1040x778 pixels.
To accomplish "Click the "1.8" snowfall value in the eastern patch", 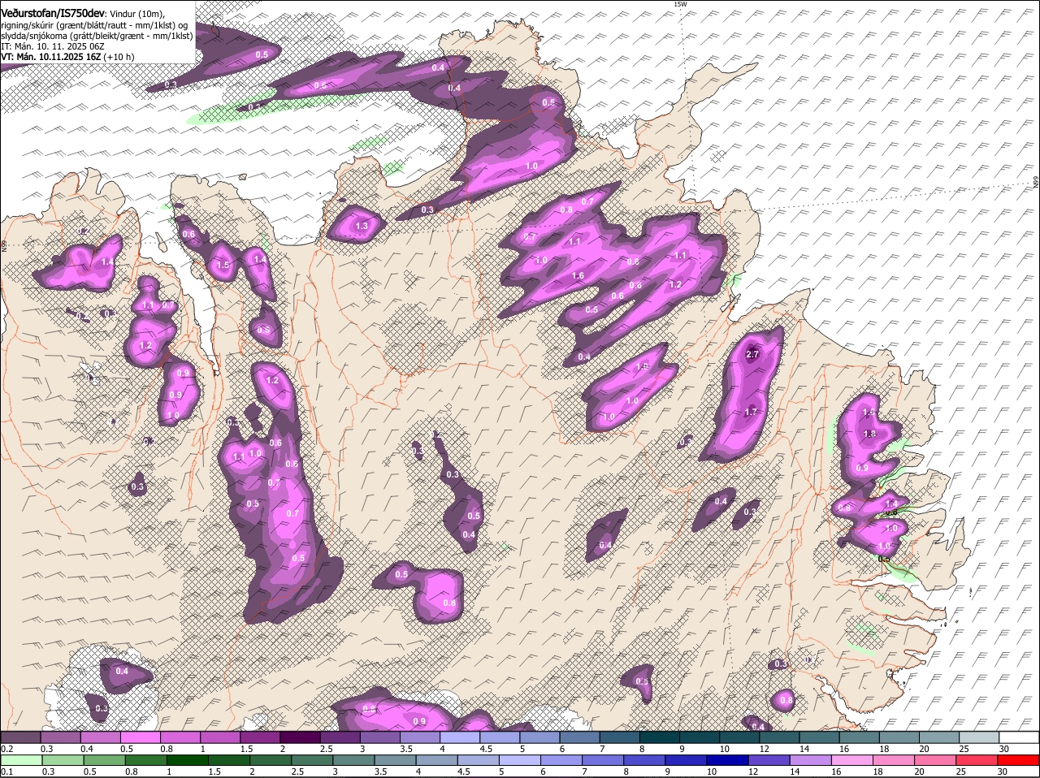I will click(869, 434).
